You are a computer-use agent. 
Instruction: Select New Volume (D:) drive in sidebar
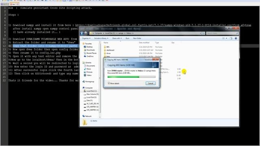tap(91, 94)
